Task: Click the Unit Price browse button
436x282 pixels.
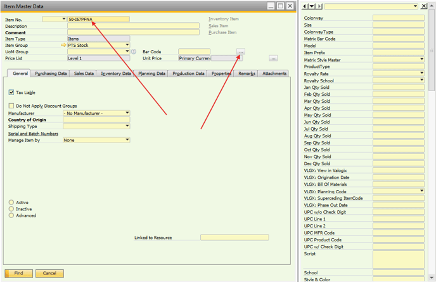Action: point(273,58)
